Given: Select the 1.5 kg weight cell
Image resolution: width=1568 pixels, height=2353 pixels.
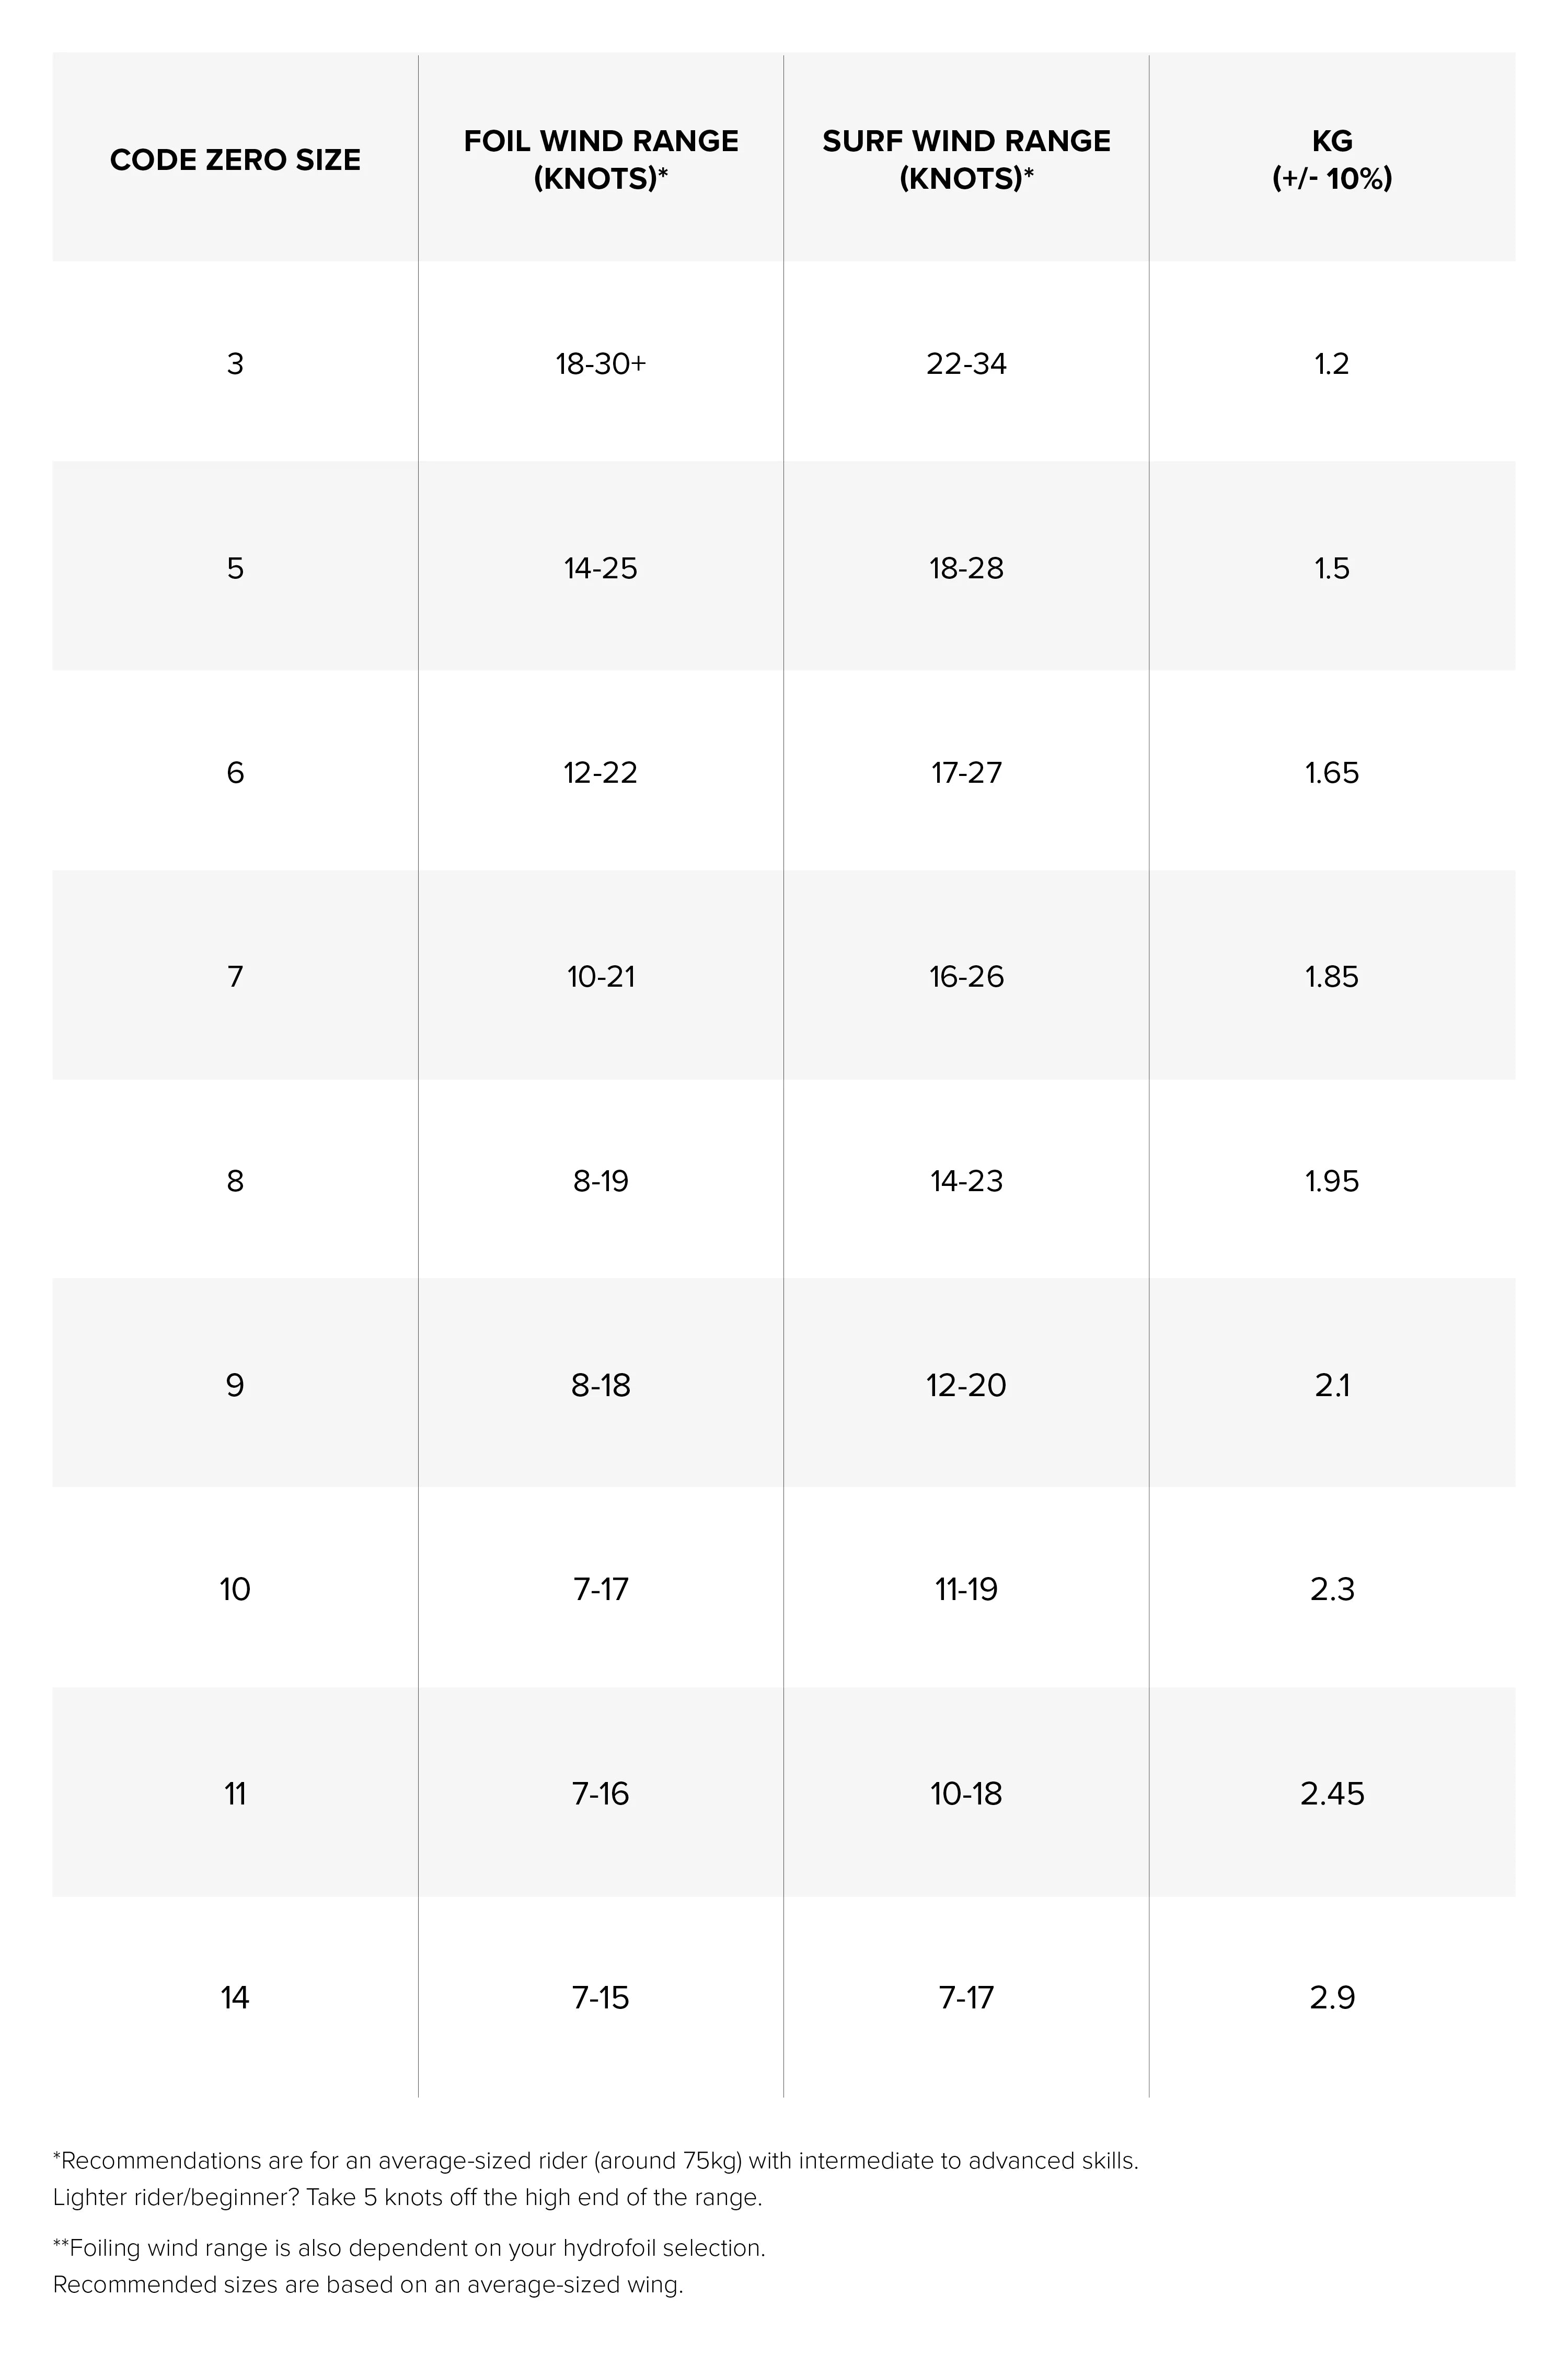Looking at the screenshot, I should [x=1332, y=568].
